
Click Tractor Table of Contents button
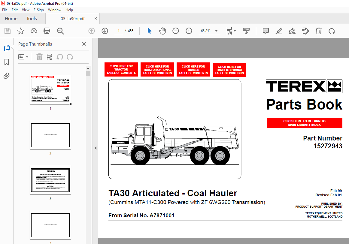coord(121,69)
